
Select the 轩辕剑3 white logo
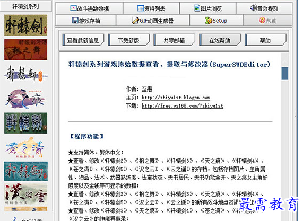point(25,74)
